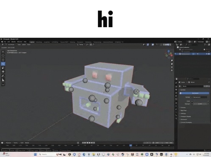The image size is (211, 157).
Task: Expand the Viewport Display panel
Action: click(x=186, y=117)
